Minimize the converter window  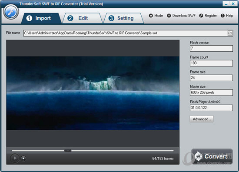[x=226, y=4]
